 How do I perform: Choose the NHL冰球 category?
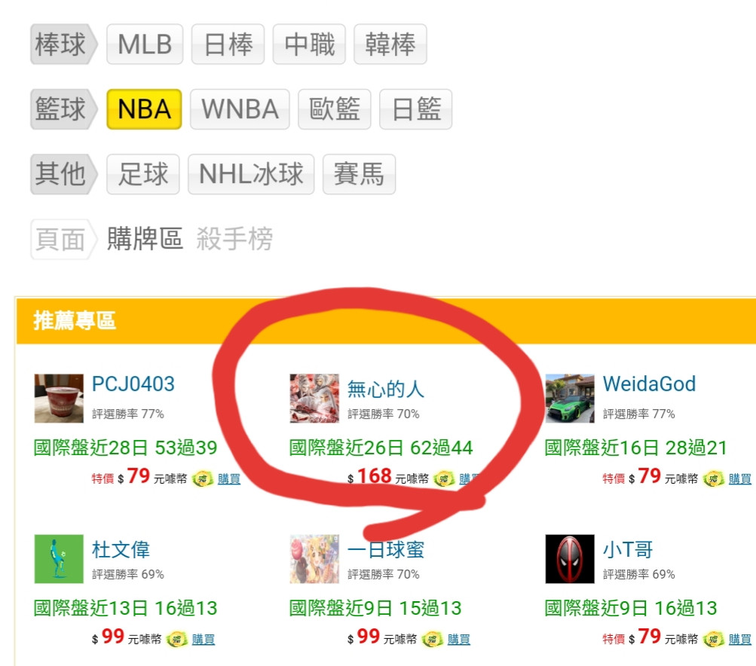point(251,174)
